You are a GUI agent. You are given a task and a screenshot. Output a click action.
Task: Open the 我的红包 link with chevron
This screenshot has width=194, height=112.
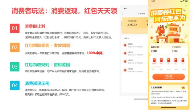(x=155, y=47)
